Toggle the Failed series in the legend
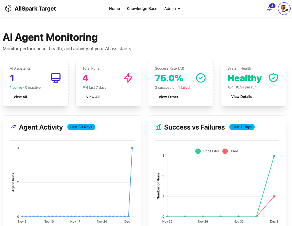292x226 pixels. [x=230, y=151]
